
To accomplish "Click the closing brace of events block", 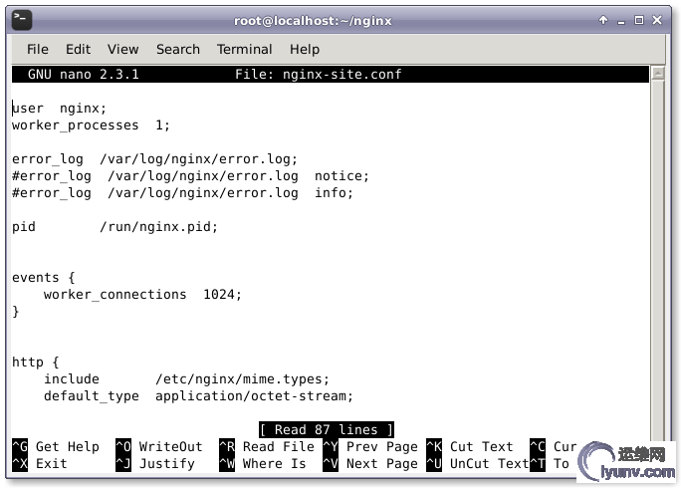I will pos(16,312).
